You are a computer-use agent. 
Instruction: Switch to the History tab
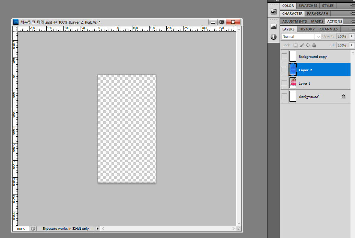pos(307,29)
